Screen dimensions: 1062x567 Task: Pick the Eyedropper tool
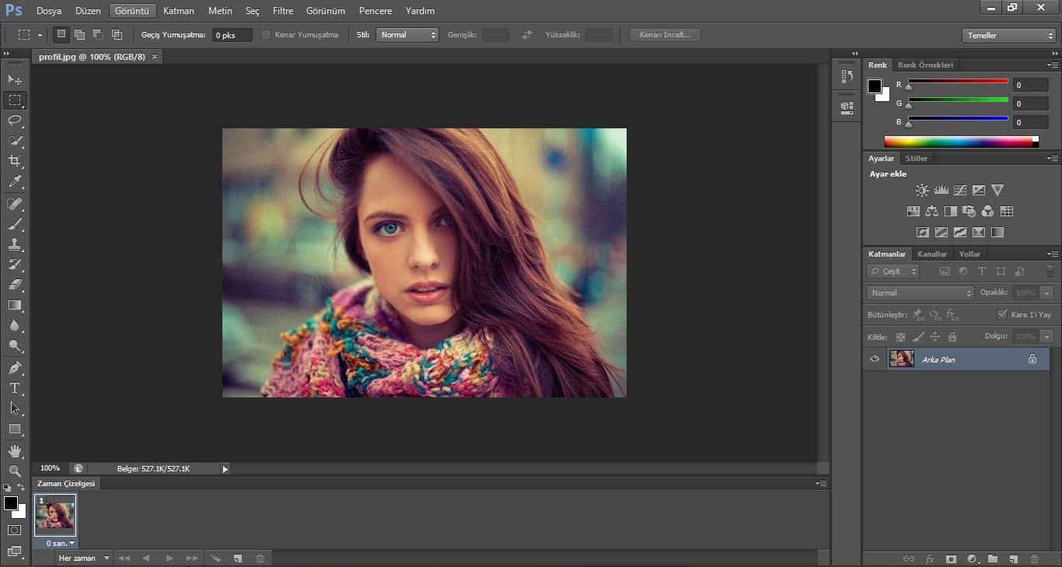click(15, 182)
